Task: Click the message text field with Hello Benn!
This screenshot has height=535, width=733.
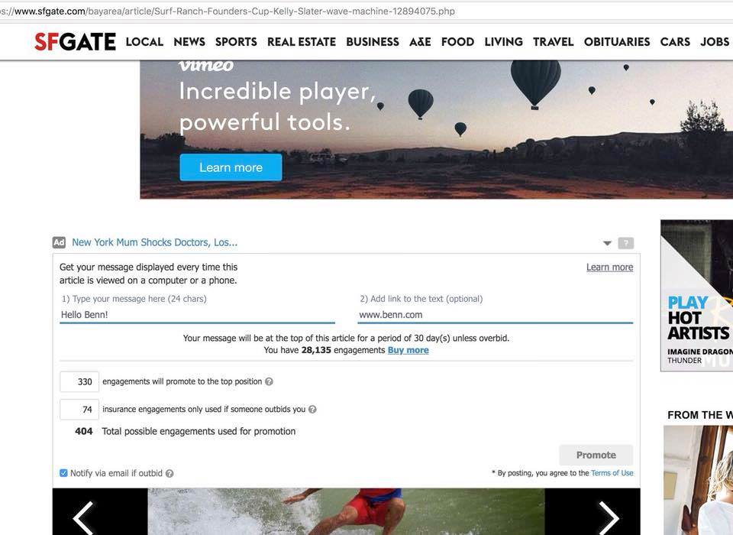Action: click(197, 315)
